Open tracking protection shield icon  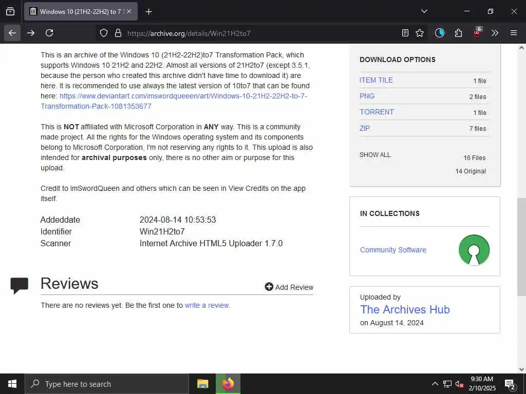point(104,33)
